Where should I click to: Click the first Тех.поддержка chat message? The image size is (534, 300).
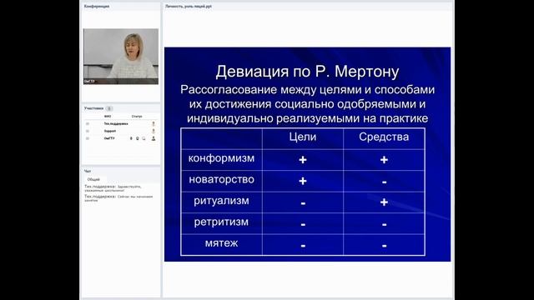113,188
